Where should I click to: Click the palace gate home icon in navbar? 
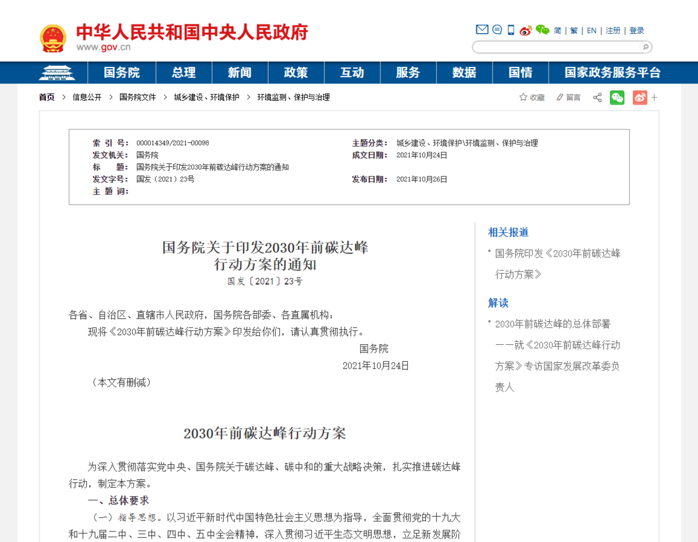(x=57, y=73)
